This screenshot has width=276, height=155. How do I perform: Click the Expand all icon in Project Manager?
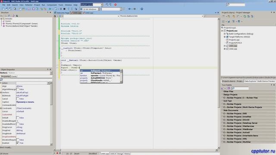tap(248, 16)
